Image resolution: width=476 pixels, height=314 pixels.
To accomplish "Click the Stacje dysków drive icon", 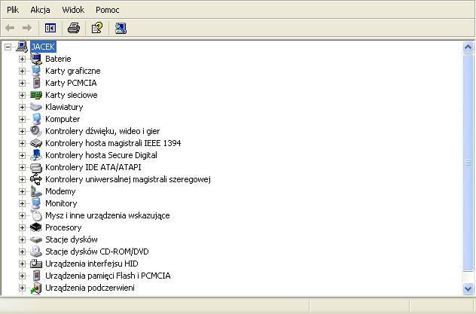I will 36,239.
